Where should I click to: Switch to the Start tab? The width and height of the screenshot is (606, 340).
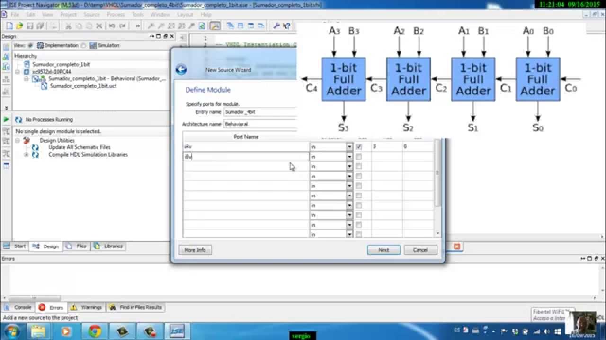15,246
